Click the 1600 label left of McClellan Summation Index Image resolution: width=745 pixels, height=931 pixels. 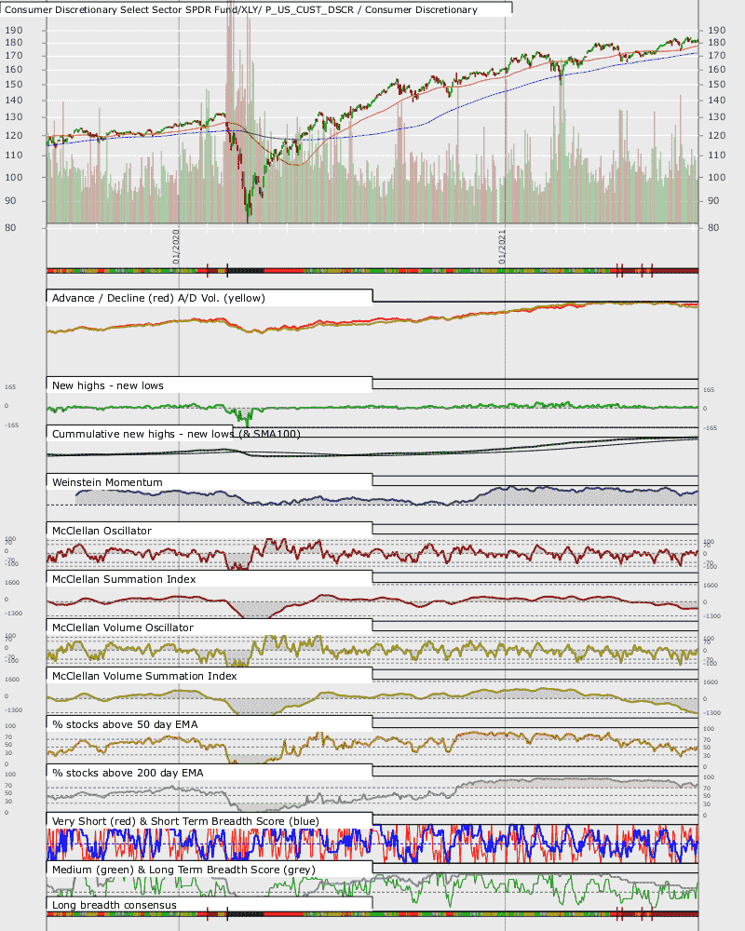point(12,583)
